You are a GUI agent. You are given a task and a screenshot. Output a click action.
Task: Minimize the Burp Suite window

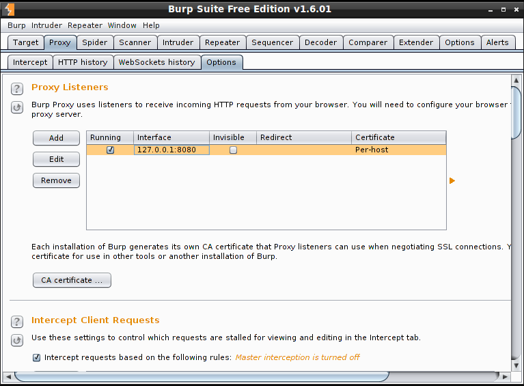click(x=491, y=10)
